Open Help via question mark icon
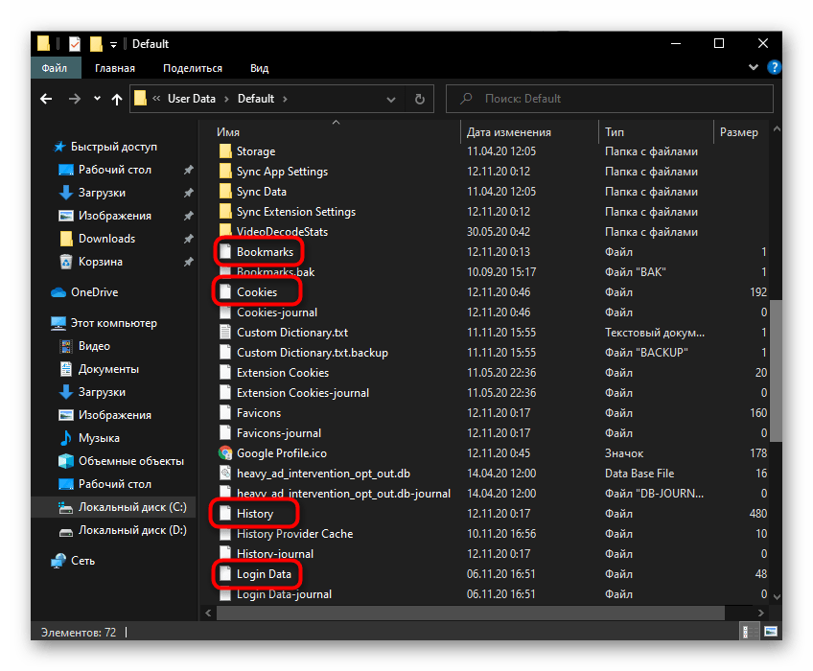 (774, 67)
